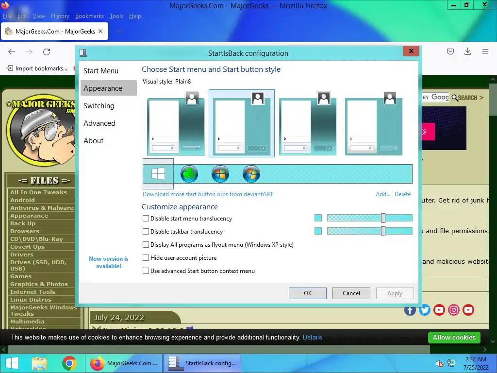Image resolution: width=497 pixels, height=373 pixels.
Task: Click the Firefox forward arrow
Action: tap(29, 51)
